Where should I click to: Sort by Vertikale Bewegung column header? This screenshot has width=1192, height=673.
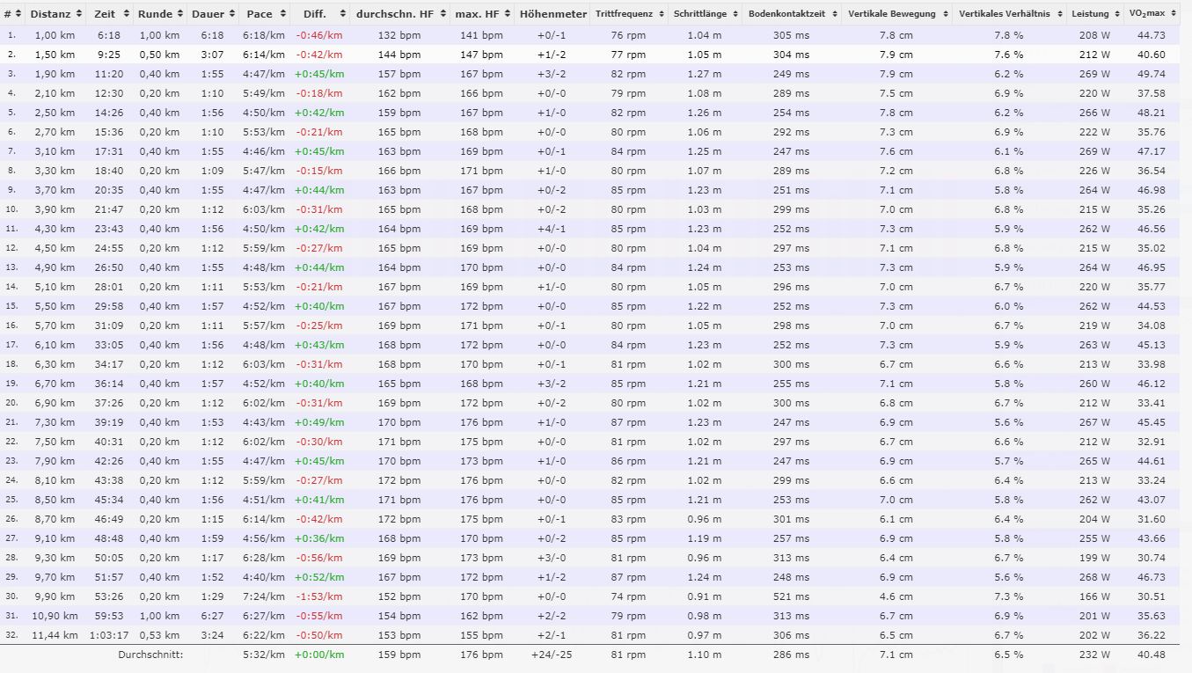[893, 14]
